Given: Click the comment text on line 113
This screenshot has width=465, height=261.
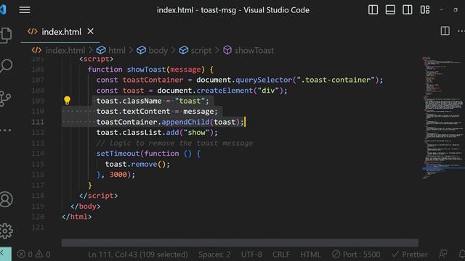Looking at the screenshot, I should [174, 144].
